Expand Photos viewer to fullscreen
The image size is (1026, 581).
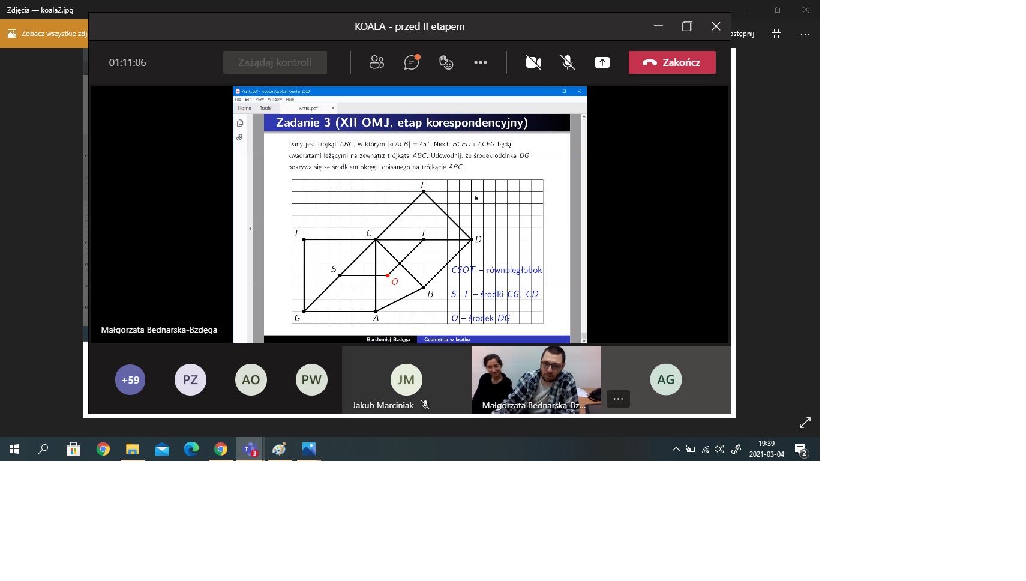click(805, 423)
